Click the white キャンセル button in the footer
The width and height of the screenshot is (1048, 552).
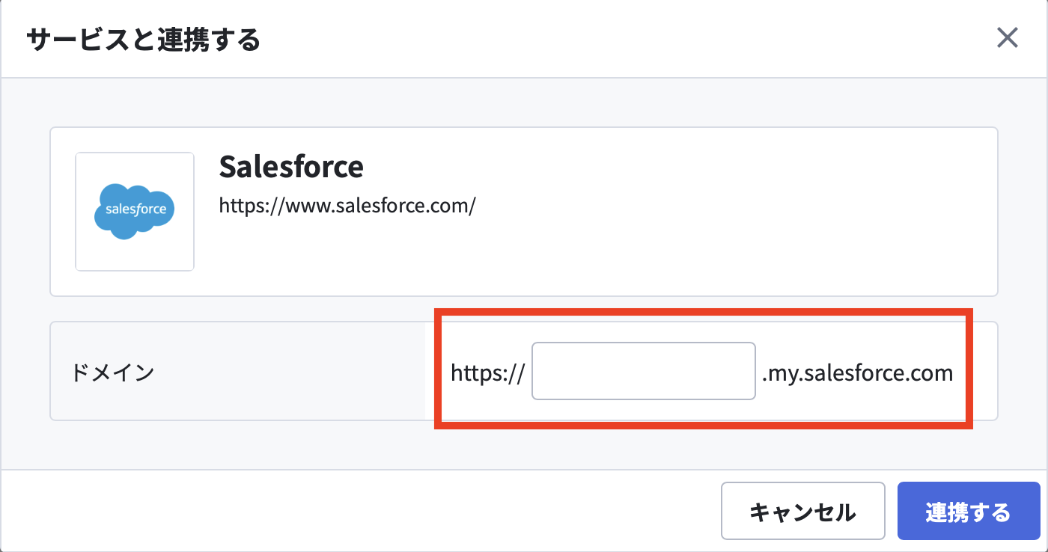pyautogui.click(x=803, y=511)
